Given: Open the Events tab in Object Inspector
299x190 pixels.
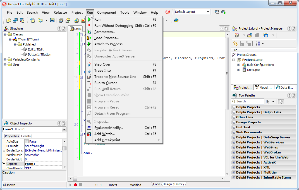Looking at the screenshot, I should [26, 136].
